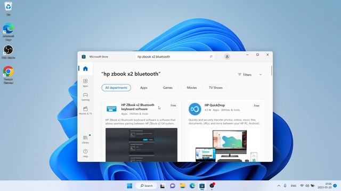The width and height of the screenshot is (341, 191).
Task: Click Free on HP QuickDrop
Action: (257, 106)
